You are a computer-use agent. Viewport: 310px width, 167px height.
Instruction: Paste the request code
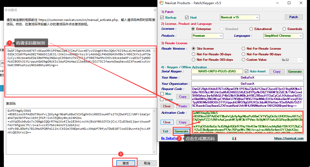point(183,106)
